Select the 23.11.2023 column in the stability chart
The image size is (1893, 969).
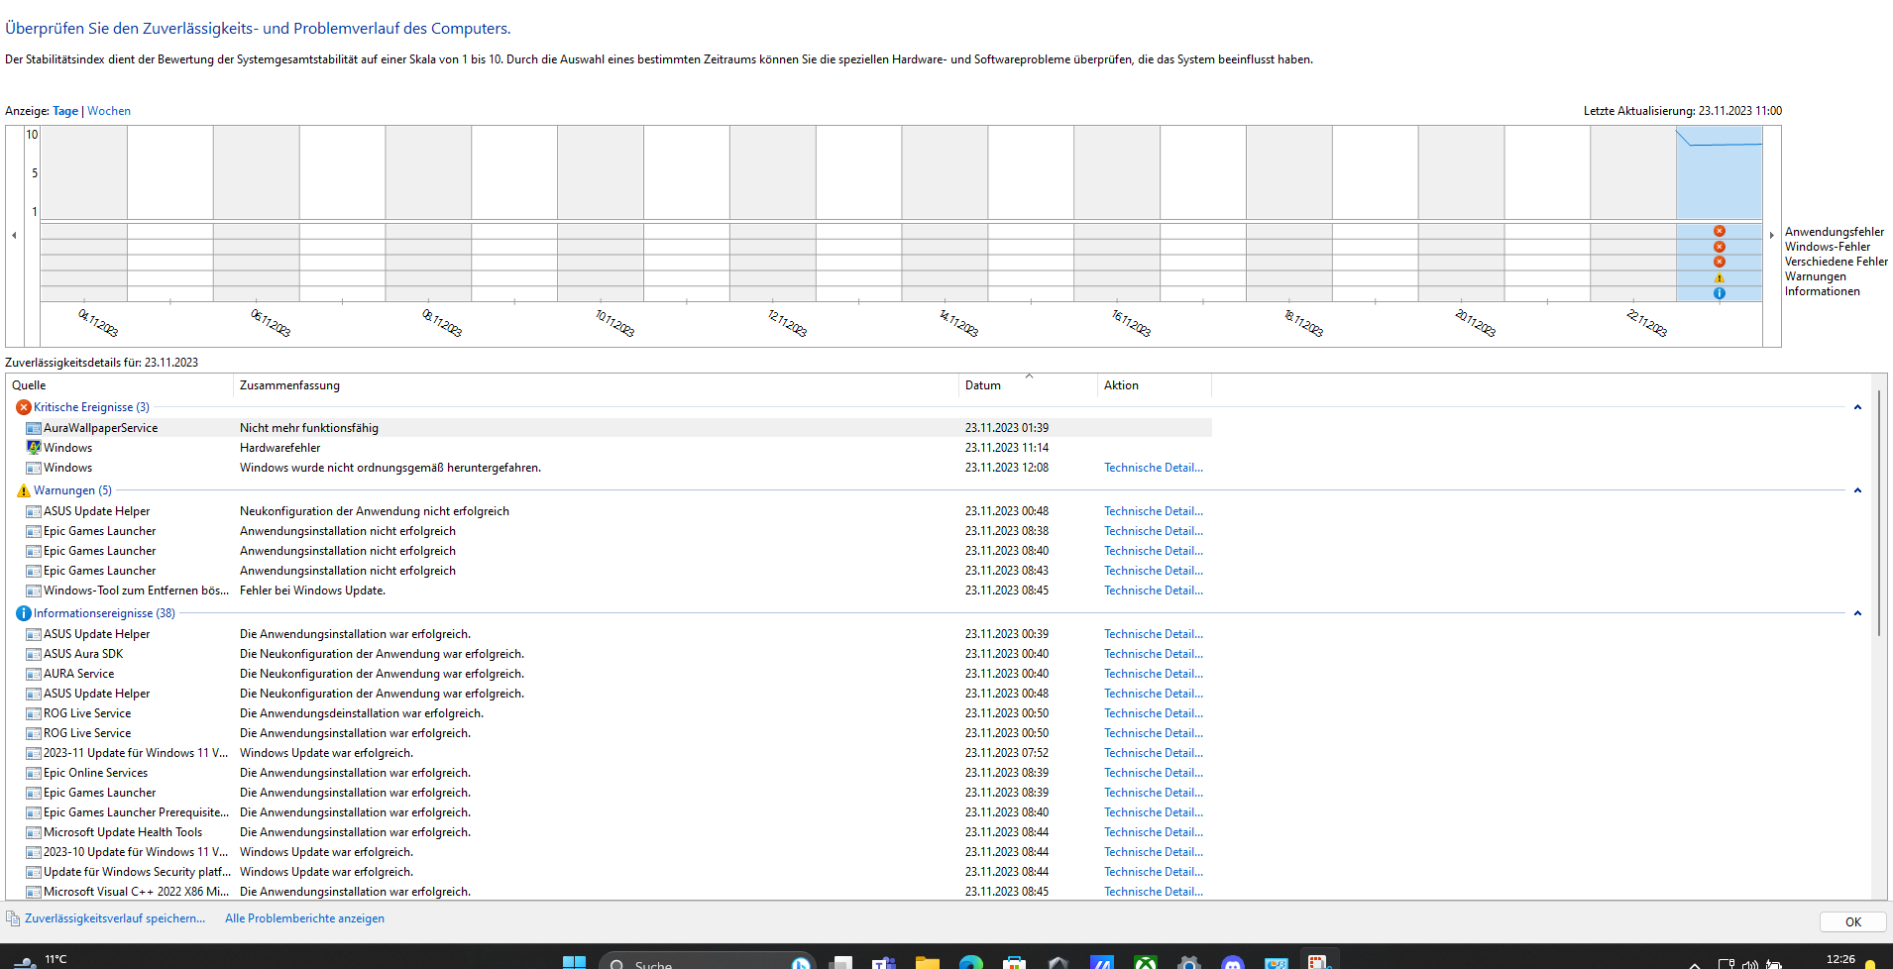1720,213
